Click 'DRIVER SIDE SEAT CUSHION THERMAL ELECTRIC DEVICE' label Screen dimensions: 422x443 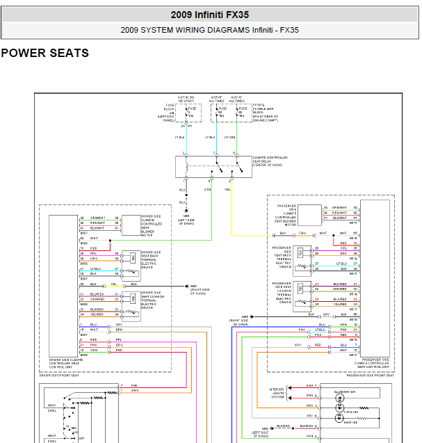[152, 300]
